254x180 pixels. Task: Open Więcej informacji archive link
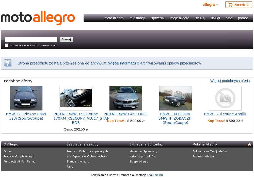122,63
